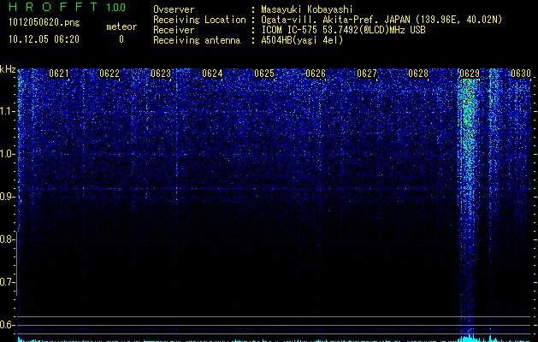The height and width of the screenshot is (342, 538).
Task: Select the file name 1012050620.png
Action: coord(44,23)
